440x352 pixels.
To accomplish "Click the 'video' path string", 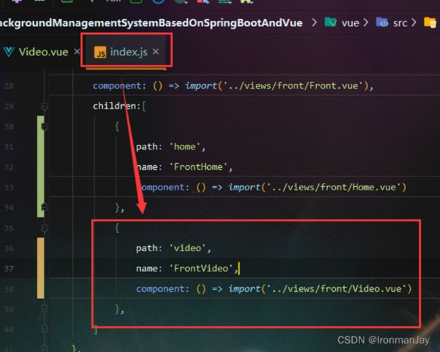I will (188, 248).
